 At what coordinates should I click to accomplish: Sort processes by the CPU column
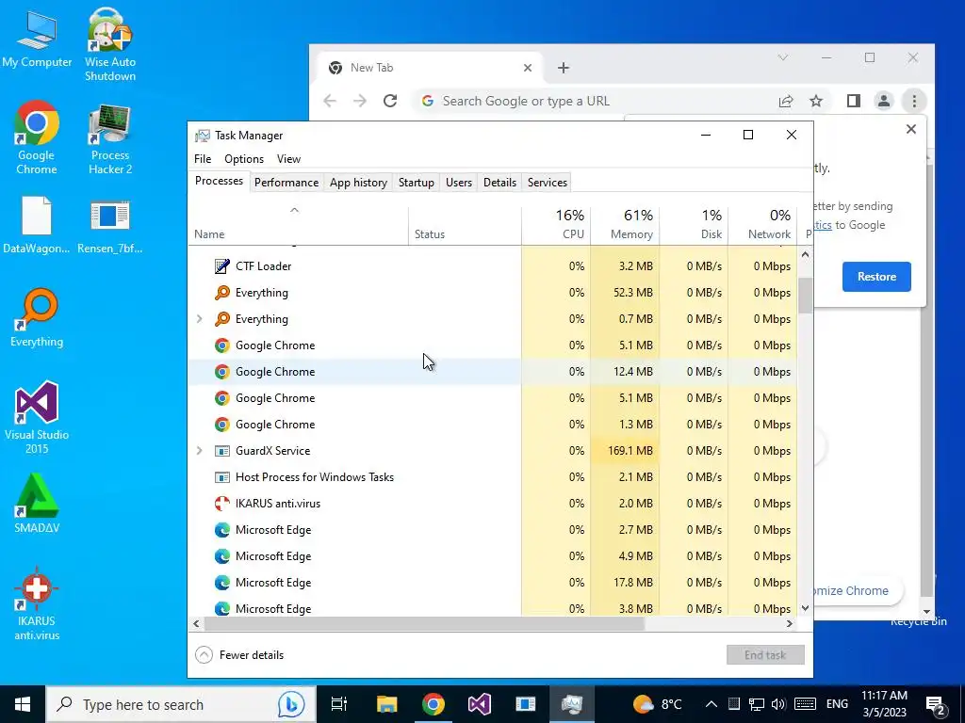(556, 224)
